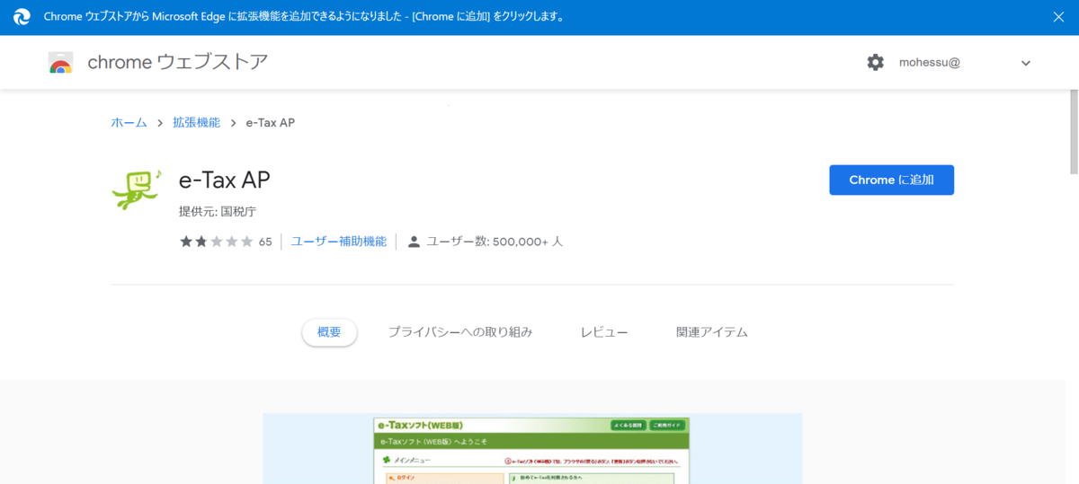This screenshot has width=1079, height=484.
Task: Go to ホーム breadcrumb link
Action: point(129,122)
